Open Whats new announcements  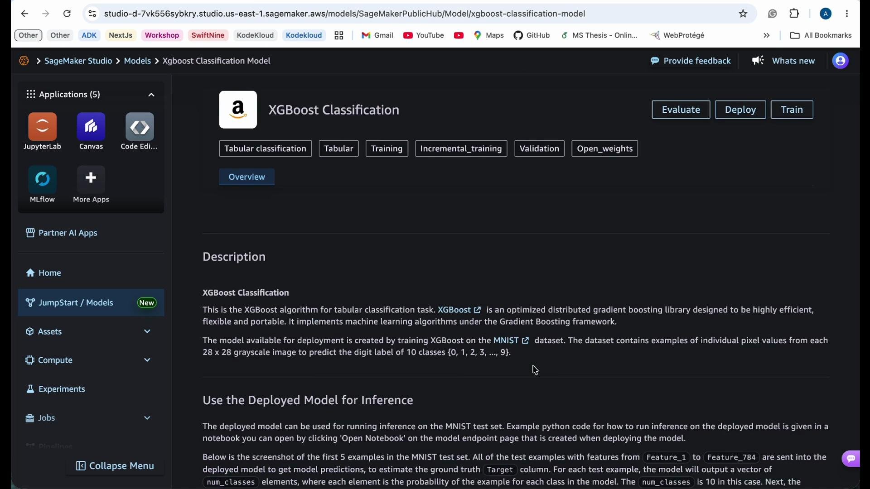pyautogui.click(x=783, y=61)
